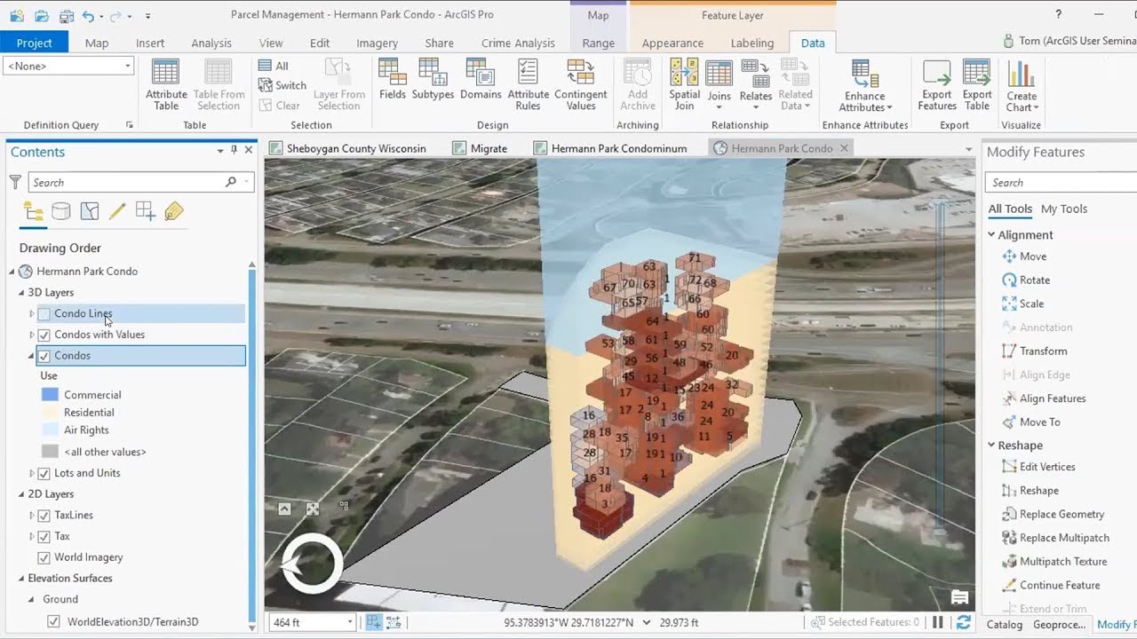1137x639 pixels.
Task: Click the Commercial blue color swatch
Action: pos(50,395)
